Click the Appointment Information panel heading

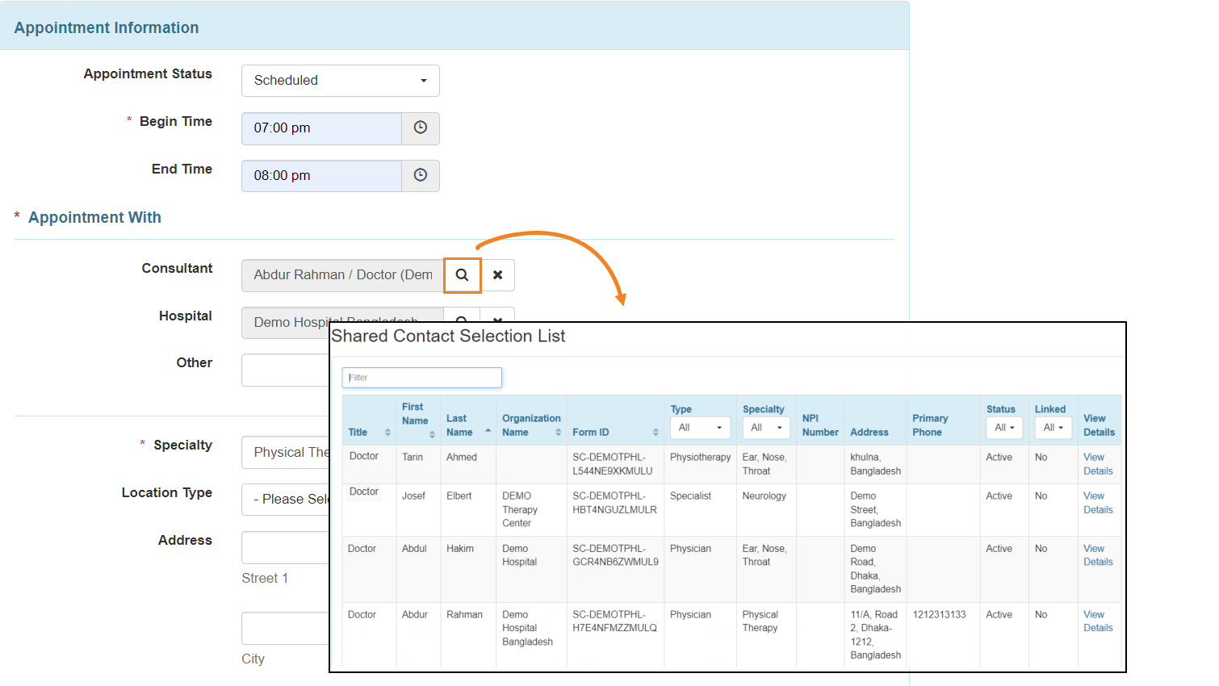pos(107,27)
